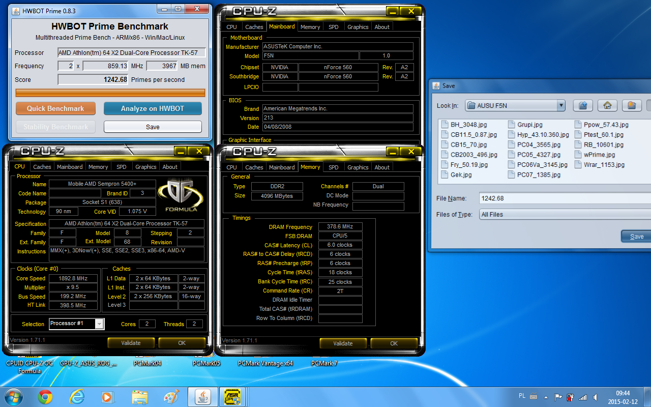The height and width of the screenshot is (407, 651).
Task: Select file CB2003_496.jpg
Action: (469, 155)
